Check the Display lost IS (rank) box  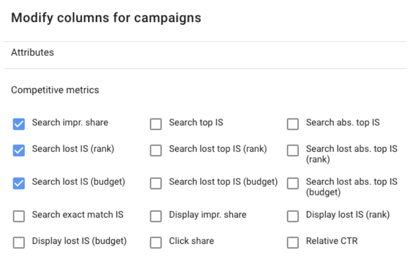coord(293,216)
